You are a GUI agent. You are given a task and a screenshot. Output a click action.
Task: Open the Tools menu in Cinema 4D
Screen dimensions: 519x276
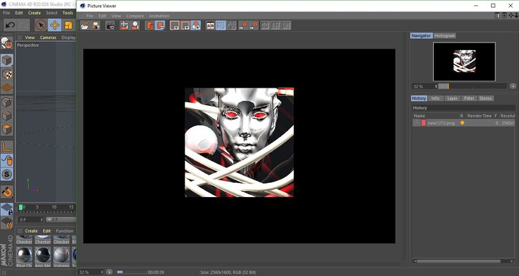68,13
